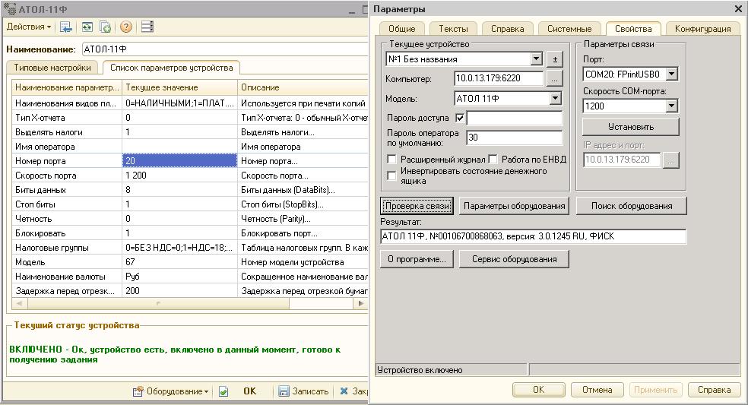Click the copy-with-plus icon in toolbar

105,27
